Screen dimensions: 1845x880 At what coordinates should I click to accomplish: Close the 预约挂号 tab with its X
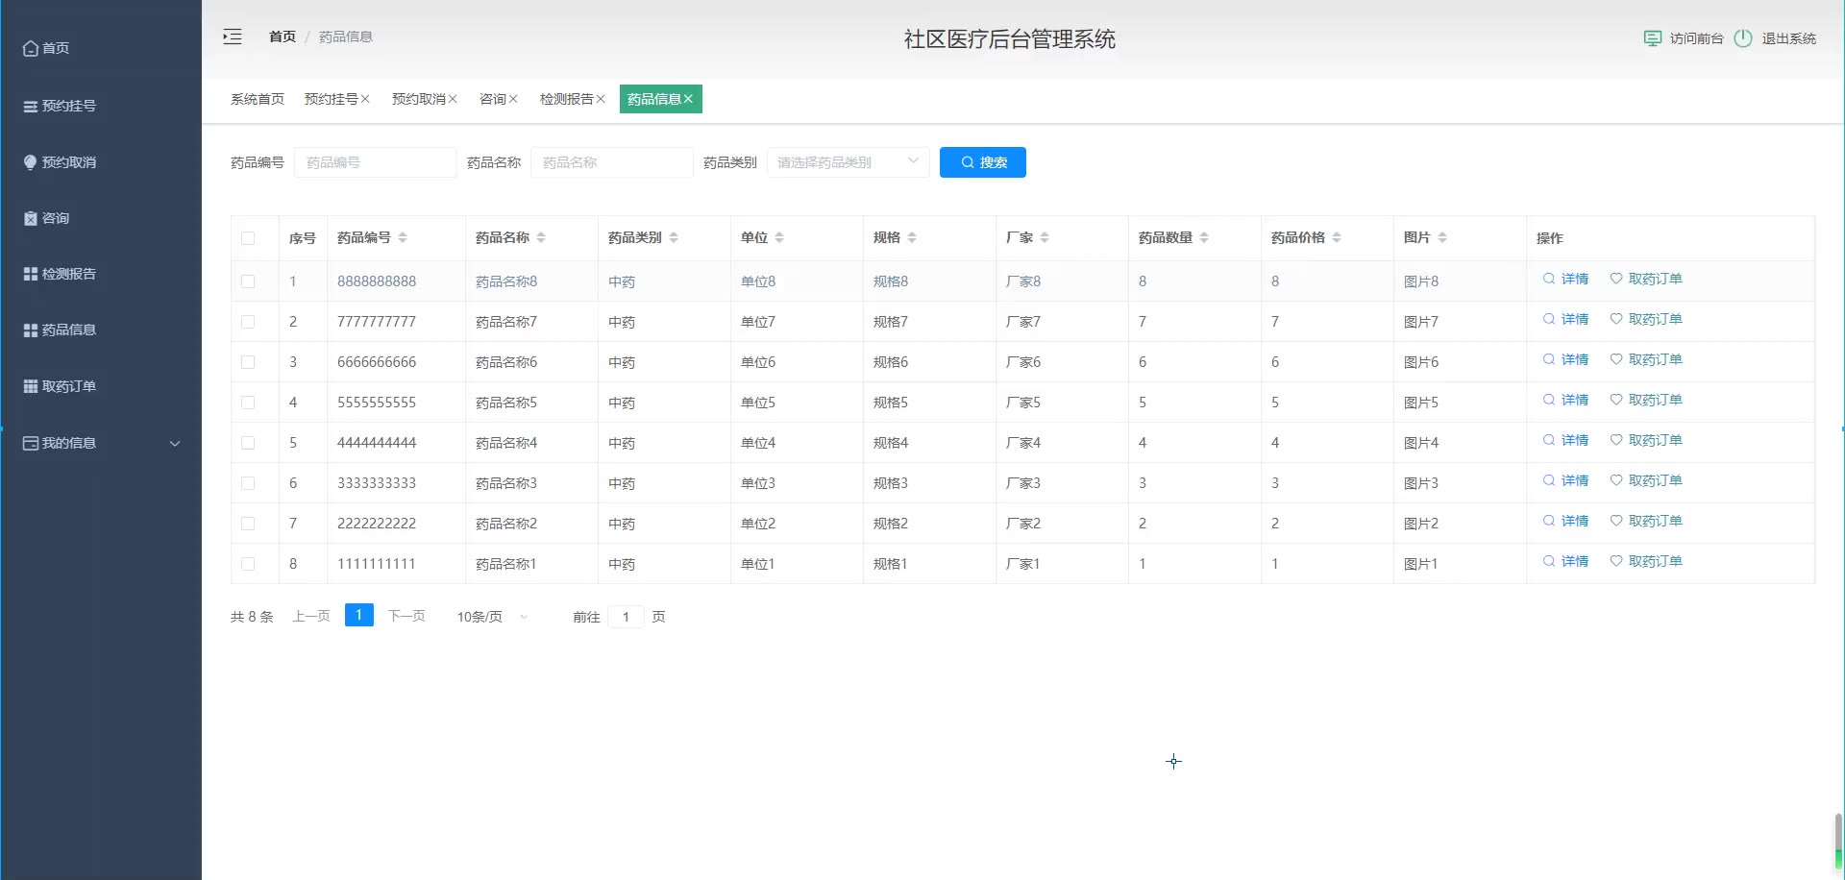click(x=365, y=99)
